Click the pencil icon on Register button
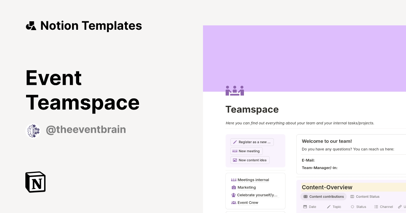The image size is (406, 213). (x=235, y=142)
